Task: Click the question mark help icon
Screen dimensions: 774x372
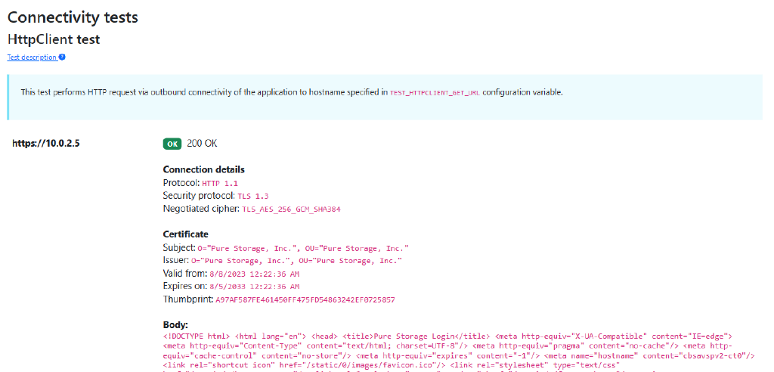Action: [x=62, y=57]
